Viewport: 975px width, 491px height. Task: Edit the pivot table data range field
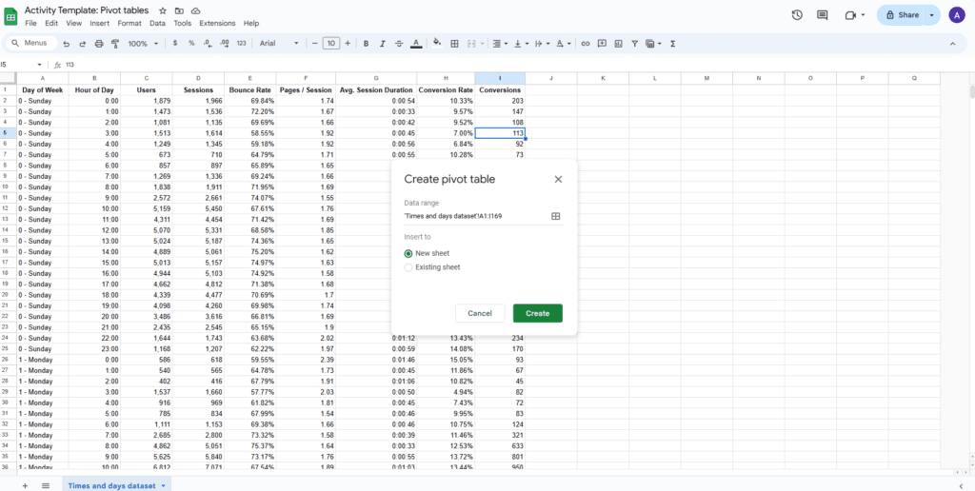476,216
